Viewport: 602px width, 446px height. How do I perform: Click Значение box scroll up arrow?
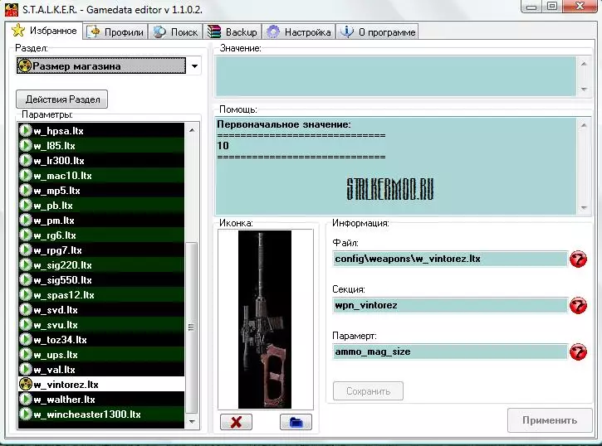[x=584, y=64]
